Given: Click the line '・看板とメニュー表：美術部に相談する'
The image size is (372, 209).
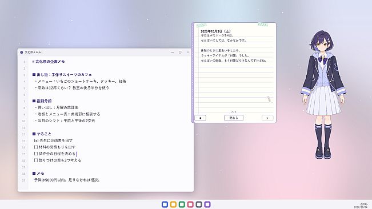Looking at the screenshot, I should tap(67, 114).
